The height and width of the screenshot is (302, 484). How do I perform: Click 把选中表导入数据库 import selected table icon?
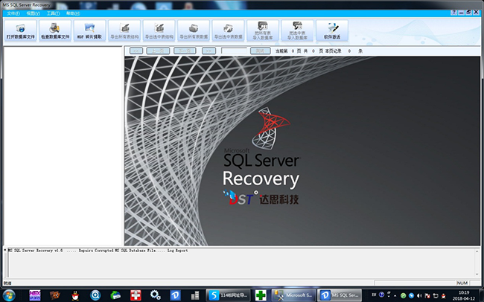point(297,30)
